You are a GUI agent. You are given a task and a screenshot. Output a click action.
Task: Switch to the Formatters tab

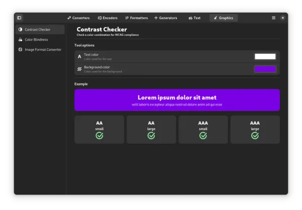click(136, 18)
